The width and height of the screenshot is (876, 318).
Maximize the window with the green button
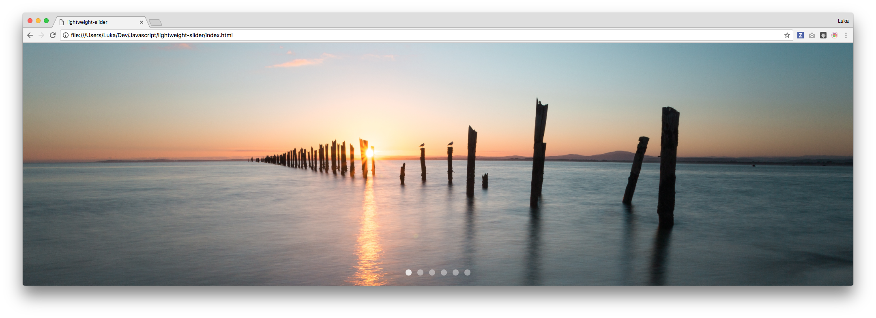pos(46,21)
